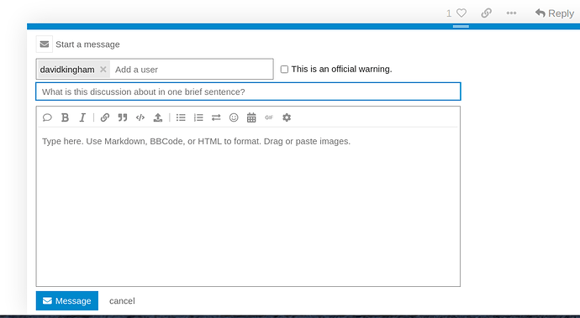
Task: Insert a blockquote from toolbar
Action: (123, 117)
